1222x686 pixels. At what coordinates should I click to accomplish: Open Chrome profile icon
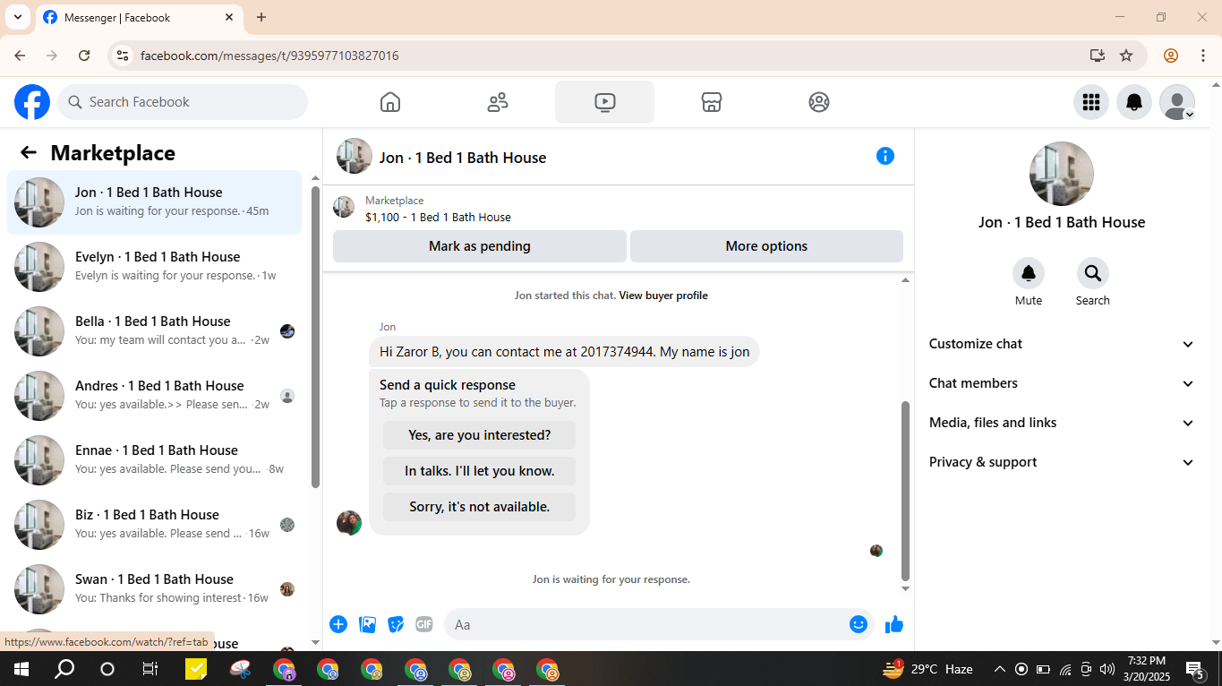1171,56
